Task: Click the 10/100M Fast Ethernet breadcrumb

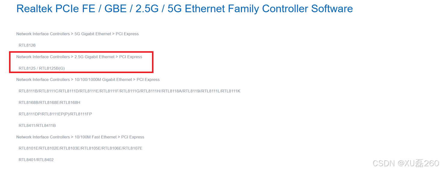Action: click(95, 137)
